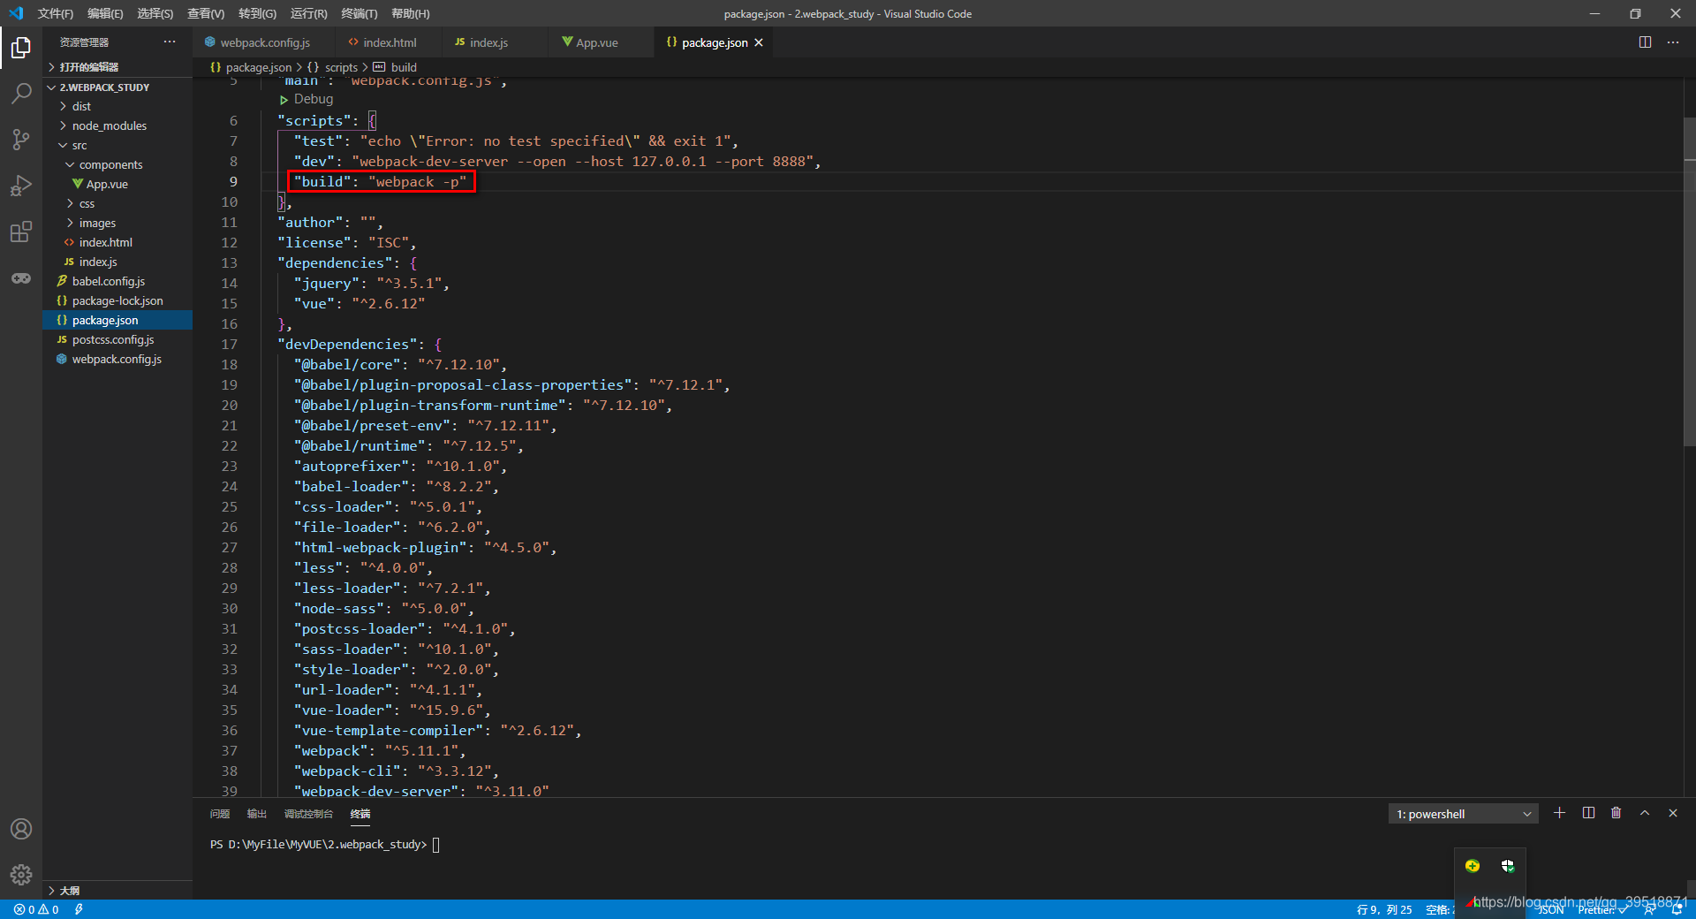This screenshot has width=1696, height=919.
Task: Click the yellow plus system tray icon
Action: pyautogui.click(x=1473, y=866)
